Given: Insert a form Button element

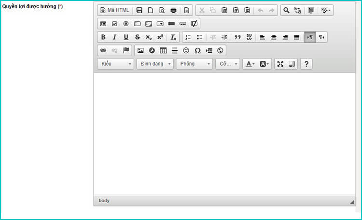Looking at the screenshot, I should pyautogui.click(x=171, y=24).
